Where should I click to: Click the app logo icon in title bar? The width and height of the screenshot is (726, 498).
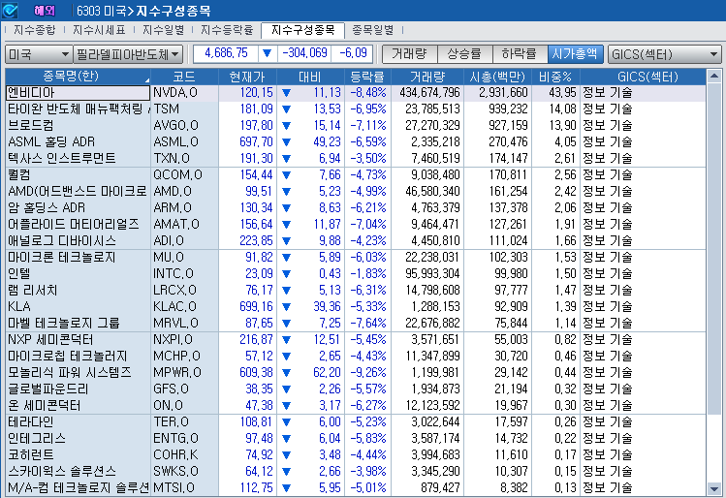click(11, 10)
